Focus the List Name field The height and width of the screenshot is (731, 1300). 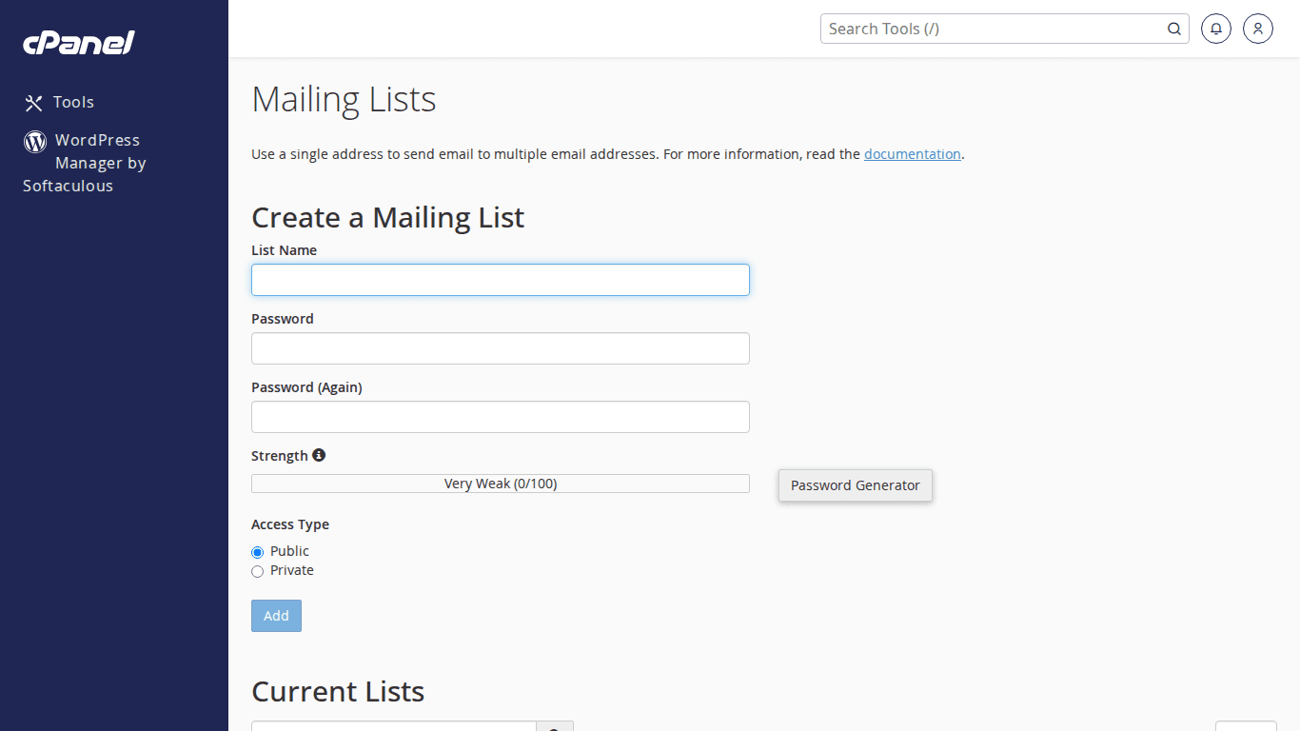coord(500,279)
